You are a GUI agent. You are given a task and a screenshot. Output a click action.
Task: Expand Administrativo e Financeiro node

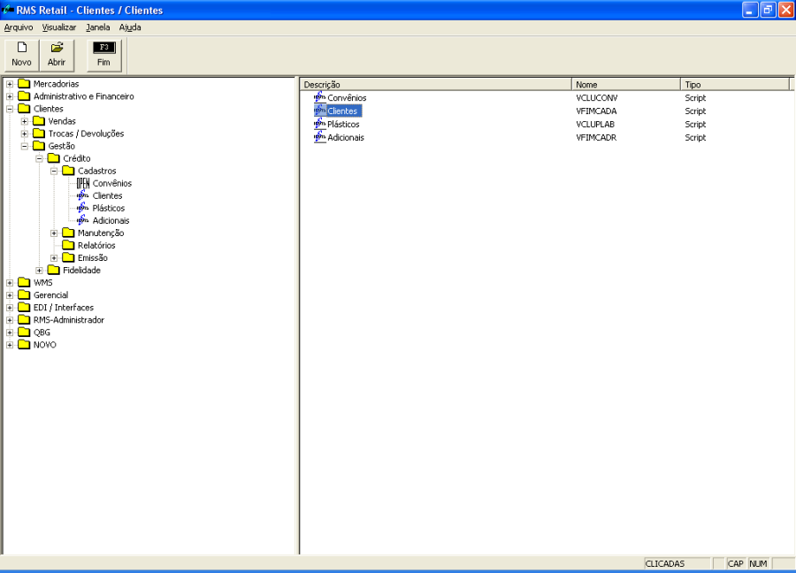[10, 96]
